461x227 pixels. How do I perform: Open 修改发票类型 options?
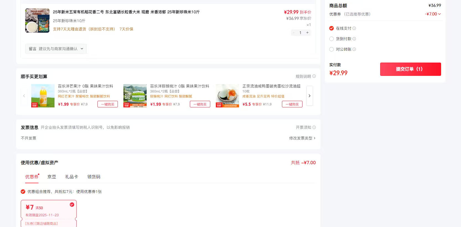pyautogui.click(x=302, y=138)
